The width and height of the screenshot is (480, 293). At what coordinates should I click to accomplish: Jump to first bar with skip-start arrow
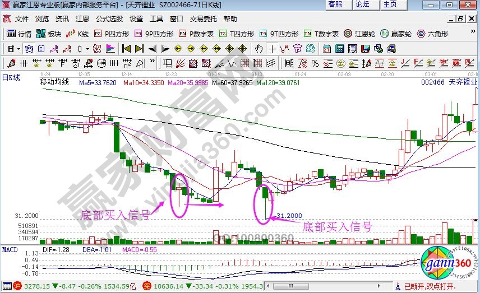tap(126, 48)
